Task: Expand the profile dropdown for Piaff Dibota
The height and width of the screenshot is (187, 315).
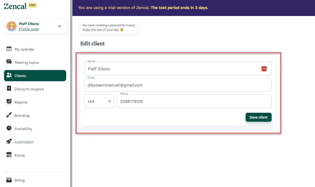Action: 59,26
